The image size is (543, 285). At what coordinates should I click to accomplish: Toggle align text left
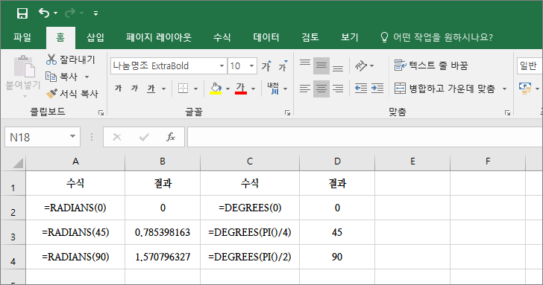pyautogui.click(x=305, y=89)
